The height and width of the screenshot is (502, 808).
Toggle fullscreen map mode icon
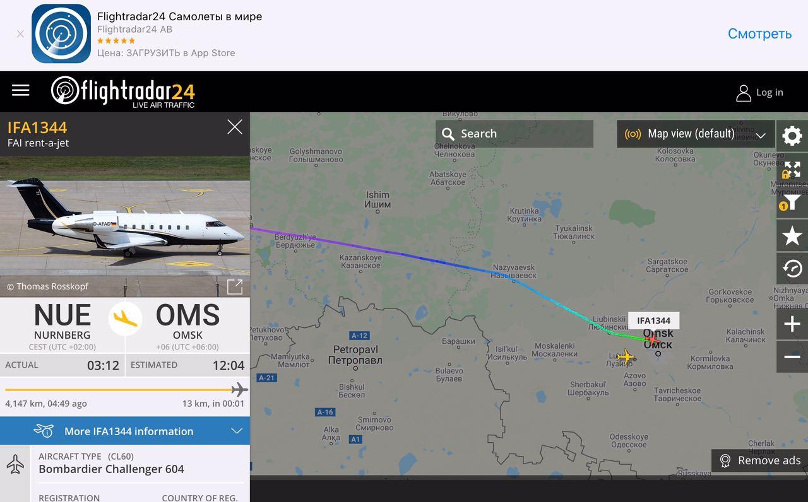pyautogui.click(x=792, y=170)
